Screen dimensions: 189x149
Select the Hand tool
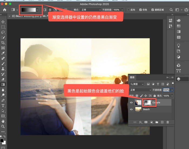tap(3, 121)
